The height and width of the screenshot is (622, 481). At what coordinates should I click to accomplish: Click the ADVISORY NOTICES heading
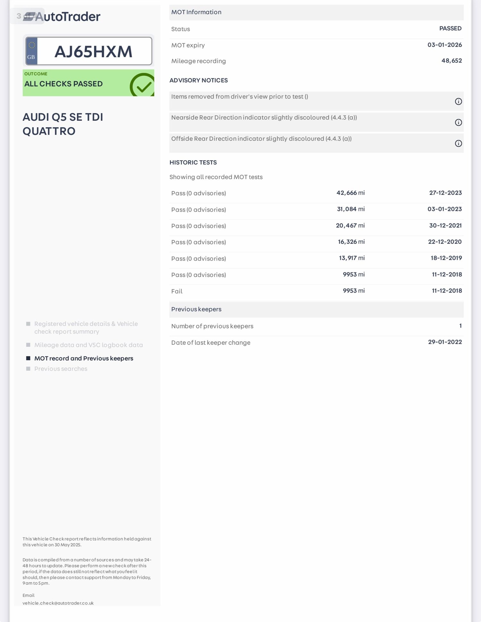coord(198,80)
